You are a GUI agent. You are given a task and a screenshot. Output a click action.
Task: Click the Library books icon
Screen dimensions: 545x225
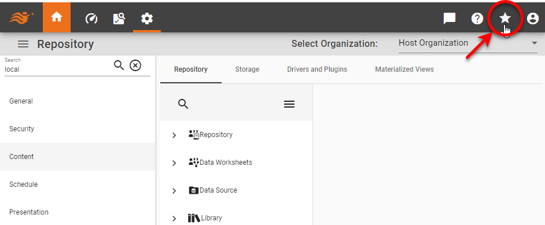pyautogui.click(x=194, y=218)
